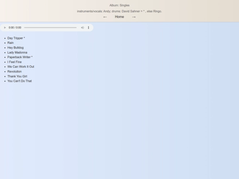Select the song We Can Work It Out

(x=21, y=67)
